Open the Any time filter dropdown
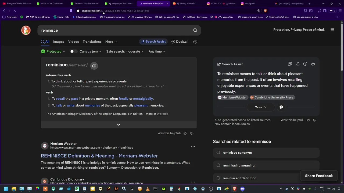Image resolution: width=344 pixels, height=193 pixels. tap(157, 51)
